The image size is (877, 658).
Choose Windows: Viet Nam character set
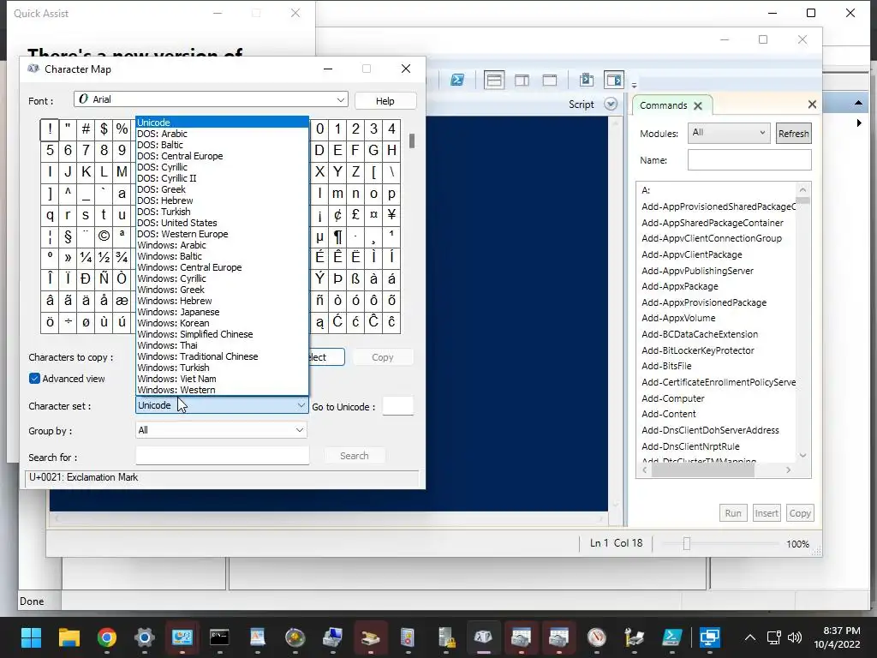point(223,379)
